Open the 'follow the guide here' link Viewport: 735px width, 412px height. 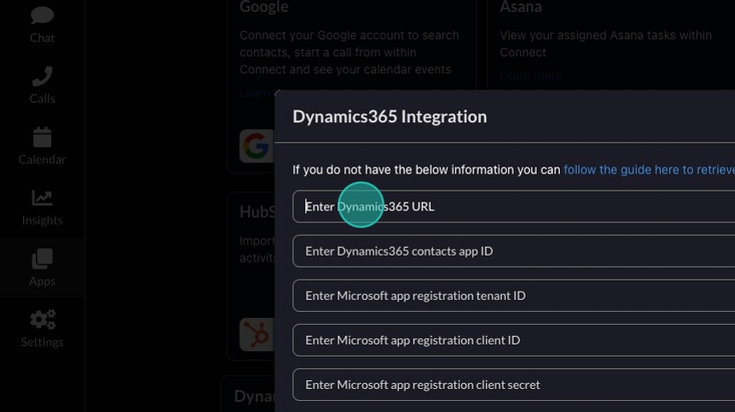tap(650, 170)
